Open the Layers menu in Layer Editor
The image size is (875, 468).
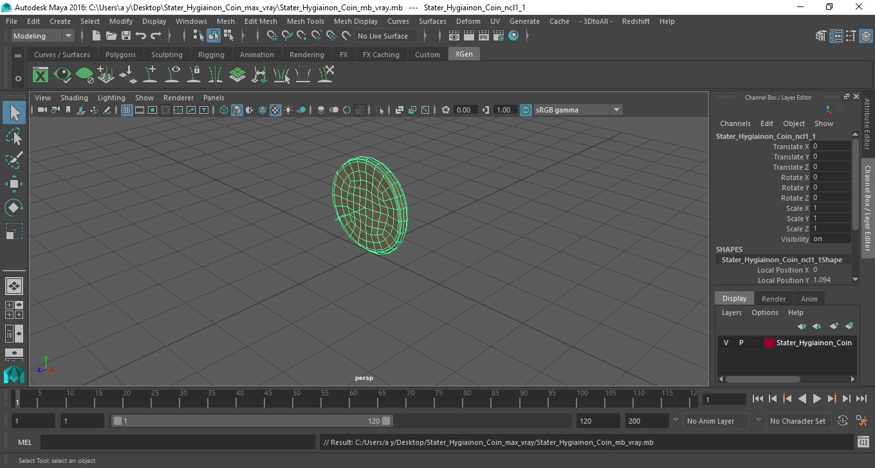pos(732,312)
